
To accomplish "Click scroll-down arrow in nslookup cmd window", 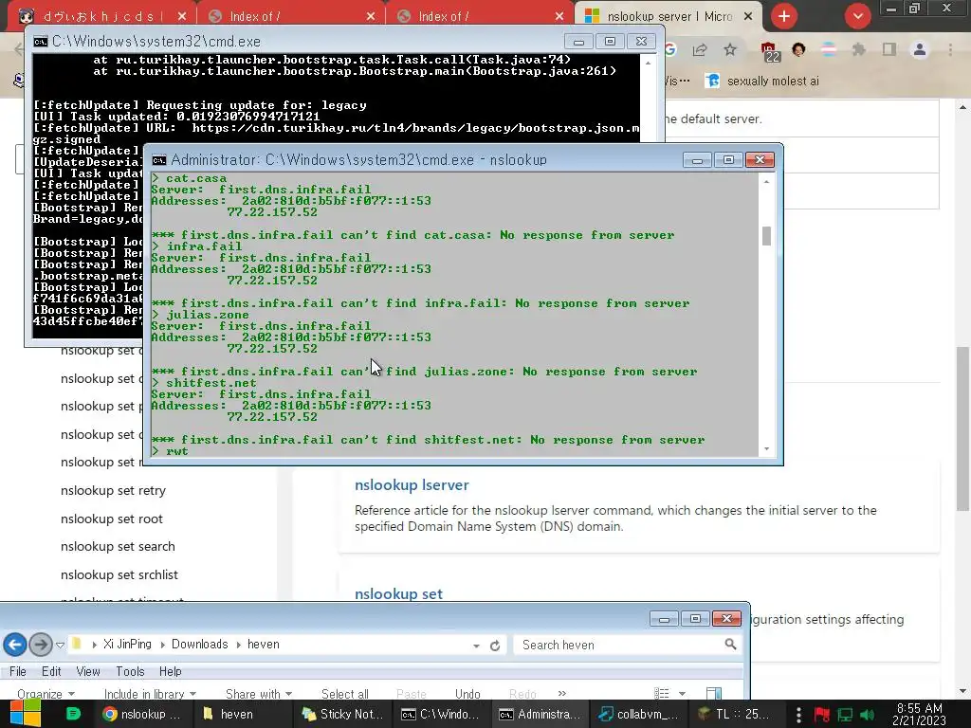I will [x=766, y=448].
